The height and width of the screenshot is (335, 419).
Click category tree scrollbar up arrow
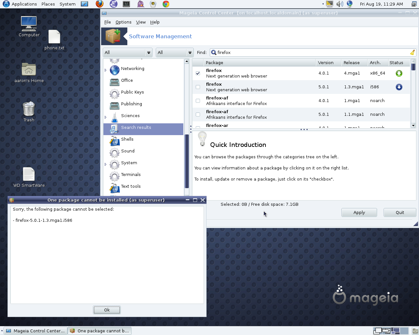point(187,61)
